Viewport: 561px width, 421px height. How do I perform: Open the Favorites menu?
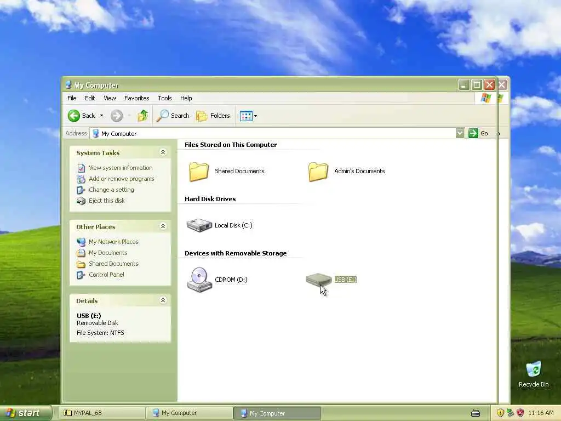(136, 98)
